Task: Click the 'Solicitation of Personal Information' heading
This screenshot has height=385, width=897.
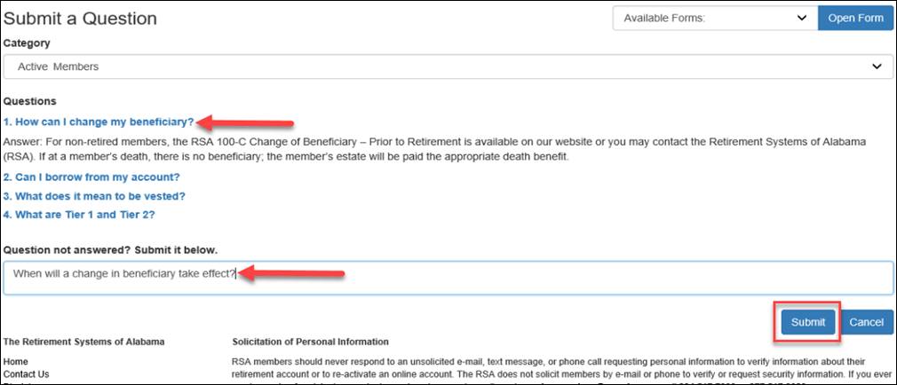Action: (311, 342)
